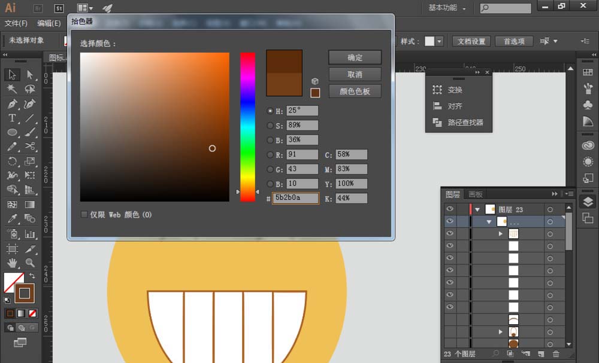Click the rainbow hue slider bar
This screenshot has height=363, width=599.
247,127
